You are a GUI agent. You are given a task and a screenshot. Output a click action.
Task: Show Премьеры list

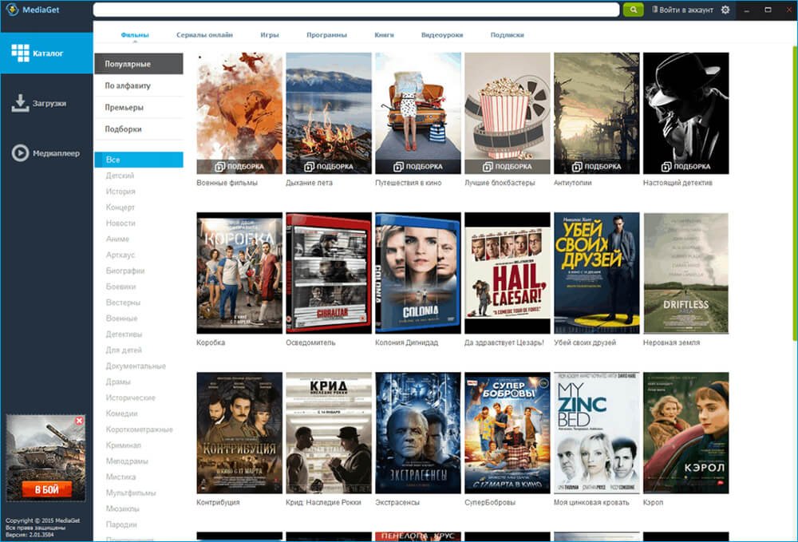124,107
